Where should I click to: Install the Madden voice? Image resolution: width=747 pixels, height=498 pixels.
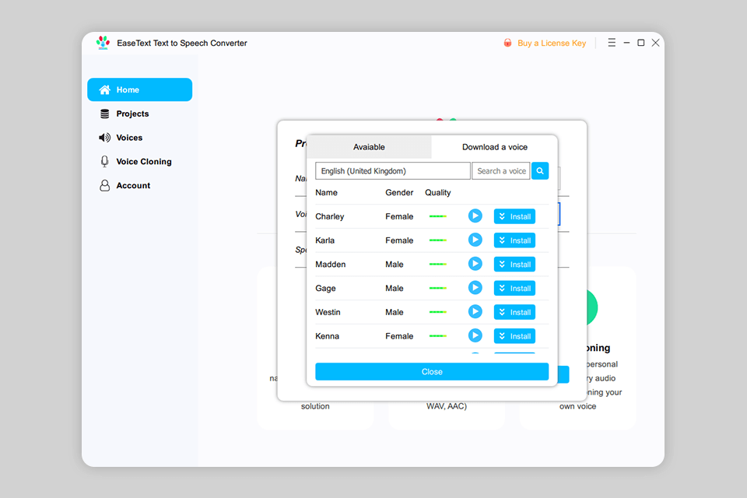pyautogui.click(x=514, y=264)
